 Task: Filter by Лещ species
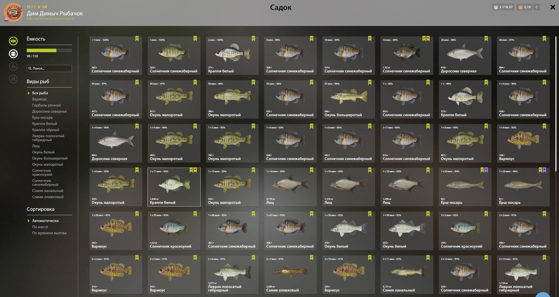[36, 146]
